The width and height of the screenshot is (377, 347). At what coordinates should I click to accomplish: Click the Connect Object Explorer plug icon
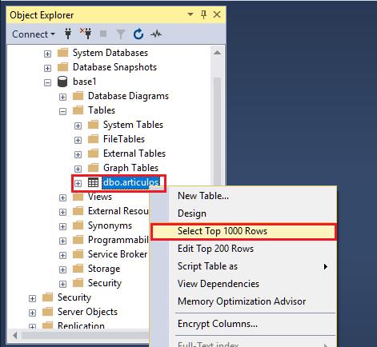68,34
